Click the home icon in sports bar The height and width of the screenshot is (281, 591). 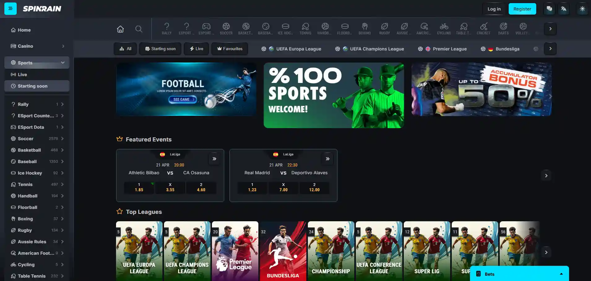[120, 29]
